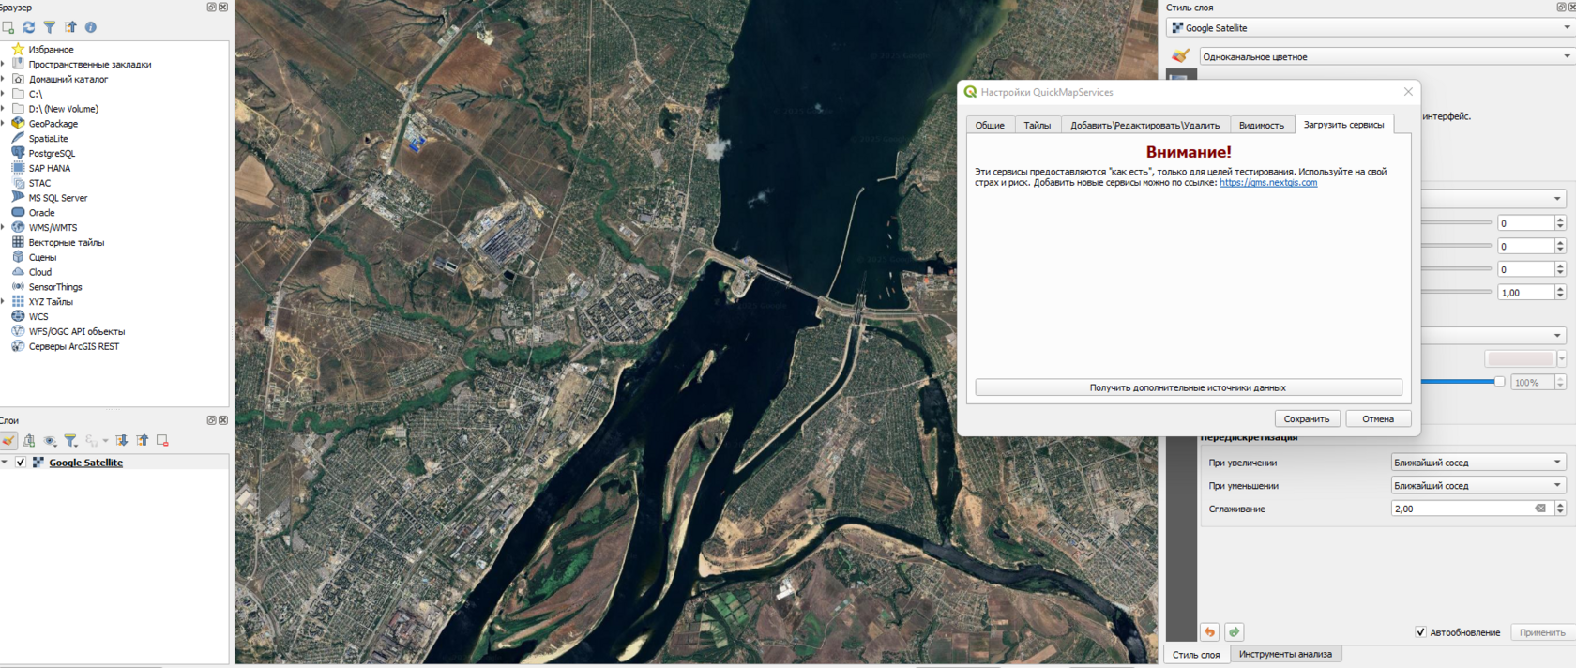Select MS SQL Server in the Browser
Viewport: 1576px width, 668px height.
tap(57, 198)
